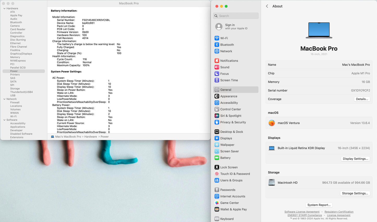
Task: Open Desktop & Dock icon
Action: coord(217,132)
